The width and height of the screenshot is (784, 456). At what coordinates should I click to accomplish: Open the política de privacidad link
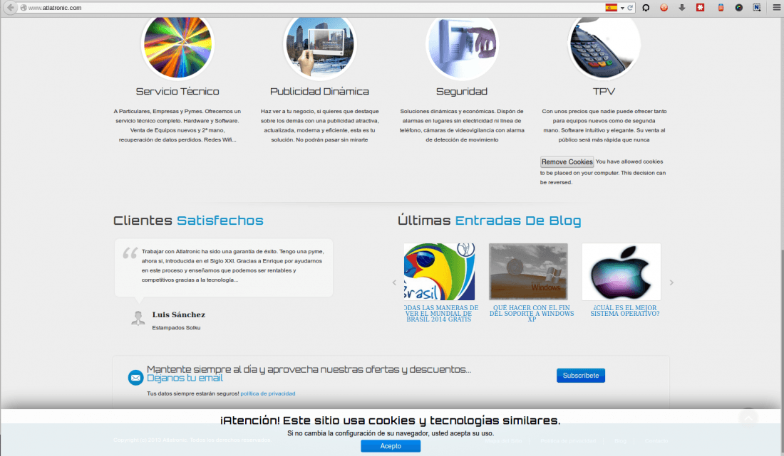tap(268, 393)
